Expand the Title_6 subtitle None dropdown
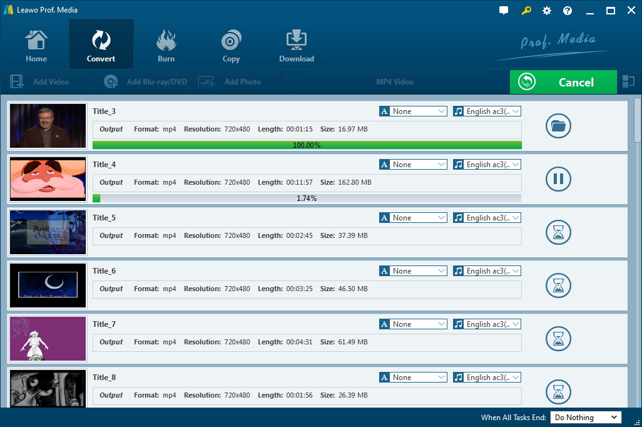This screenshot has width=642, height=427. click(413, 271)
